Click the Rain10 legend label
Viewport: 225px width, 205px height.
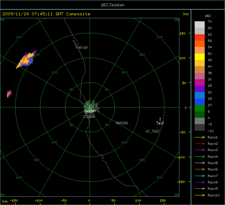click(x=214, y=195)
